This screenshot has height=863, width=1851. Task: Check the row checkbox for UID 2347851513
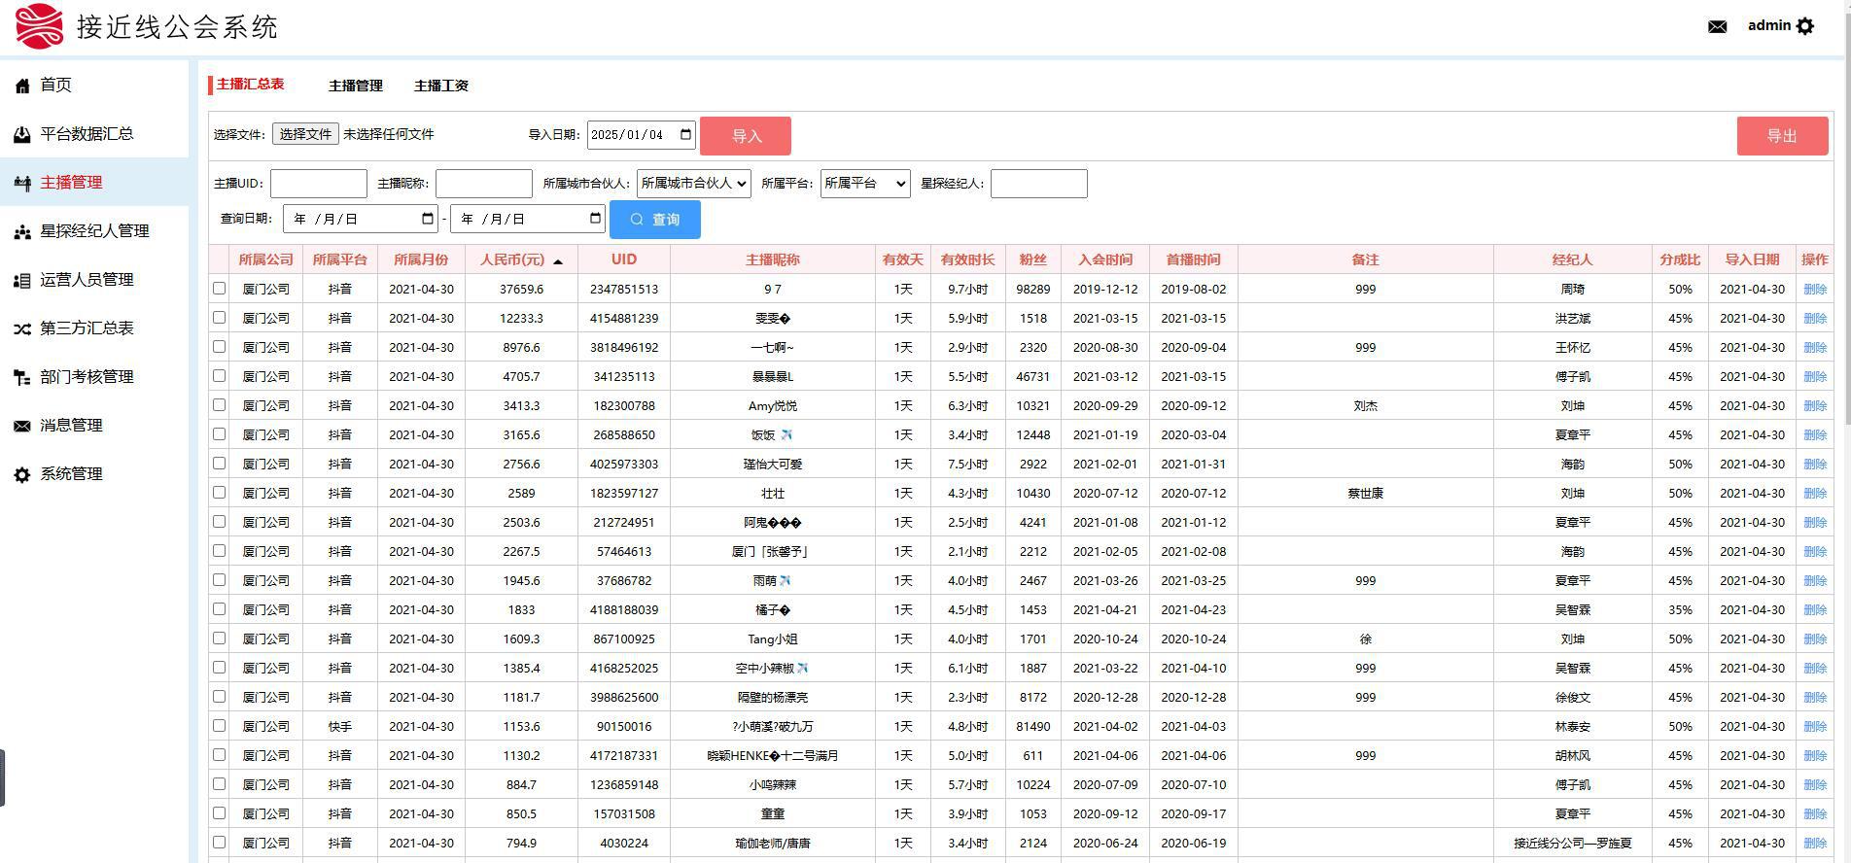[219, 289]
